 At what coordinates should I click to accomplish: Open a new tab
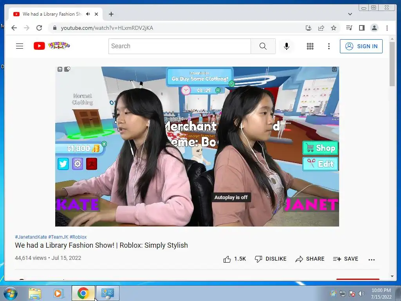point(111,14)
